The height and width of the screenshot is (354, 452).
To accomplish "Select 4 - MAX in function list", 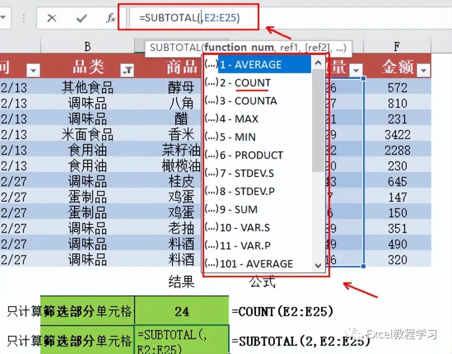I will pyautogui.click(x=258, y=119).
